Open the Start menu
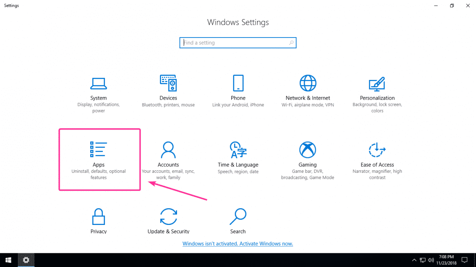This screenshot has height=267, width=476. (8, 260)
